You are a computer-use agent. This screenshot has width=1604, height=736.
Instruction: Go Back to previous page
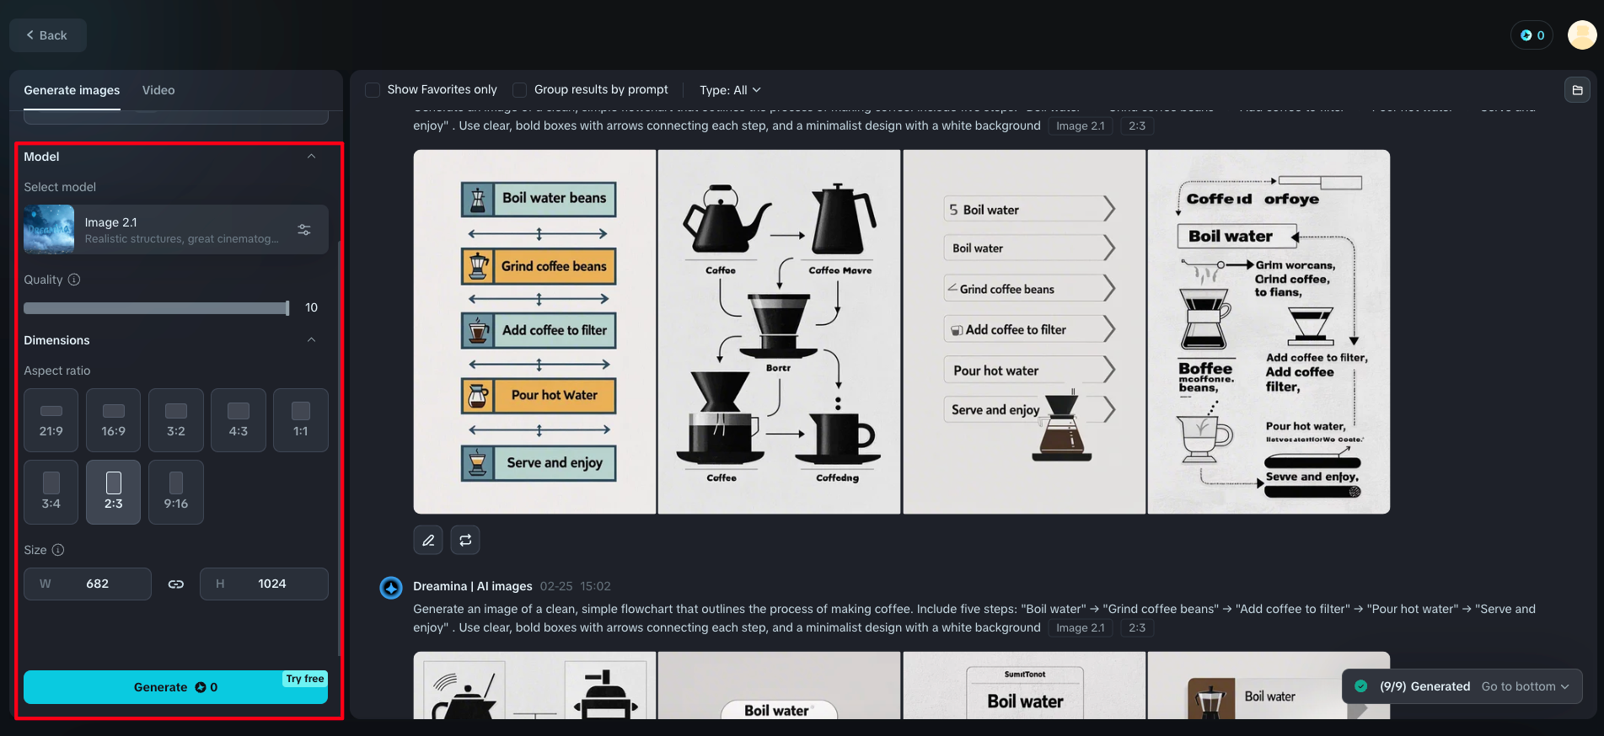[x=47, y=35]
